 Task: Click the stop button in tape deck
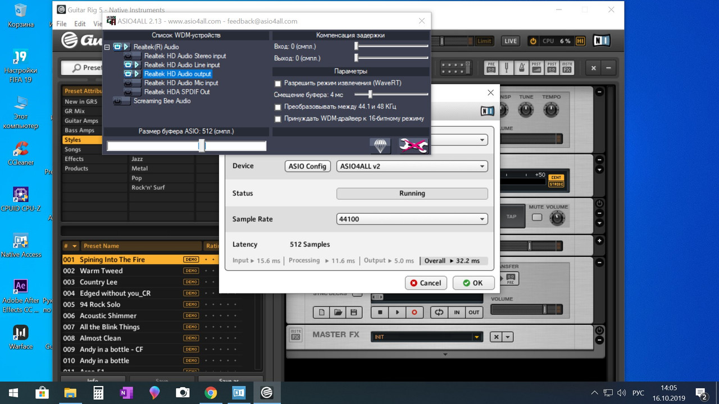click(380, 313)
